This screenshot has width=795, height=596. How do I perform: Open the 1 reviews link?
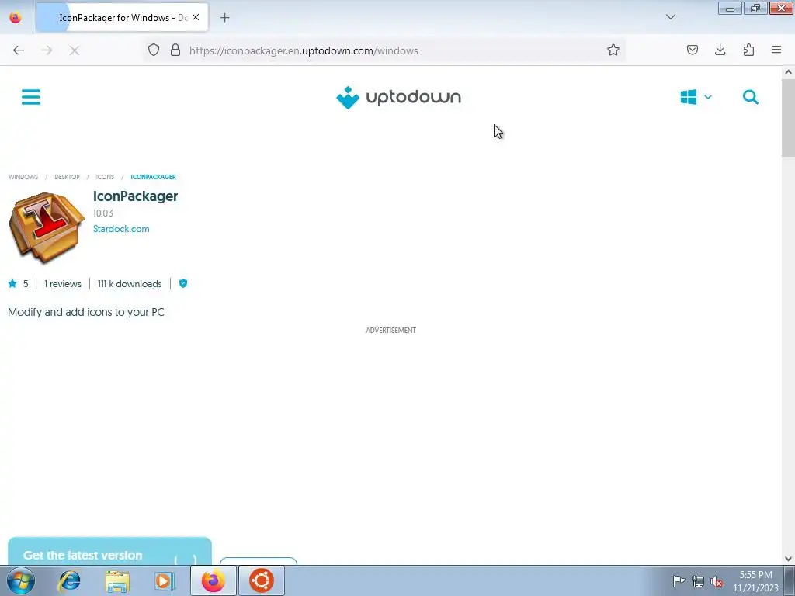pyautogui.click(x=63, y=284)
